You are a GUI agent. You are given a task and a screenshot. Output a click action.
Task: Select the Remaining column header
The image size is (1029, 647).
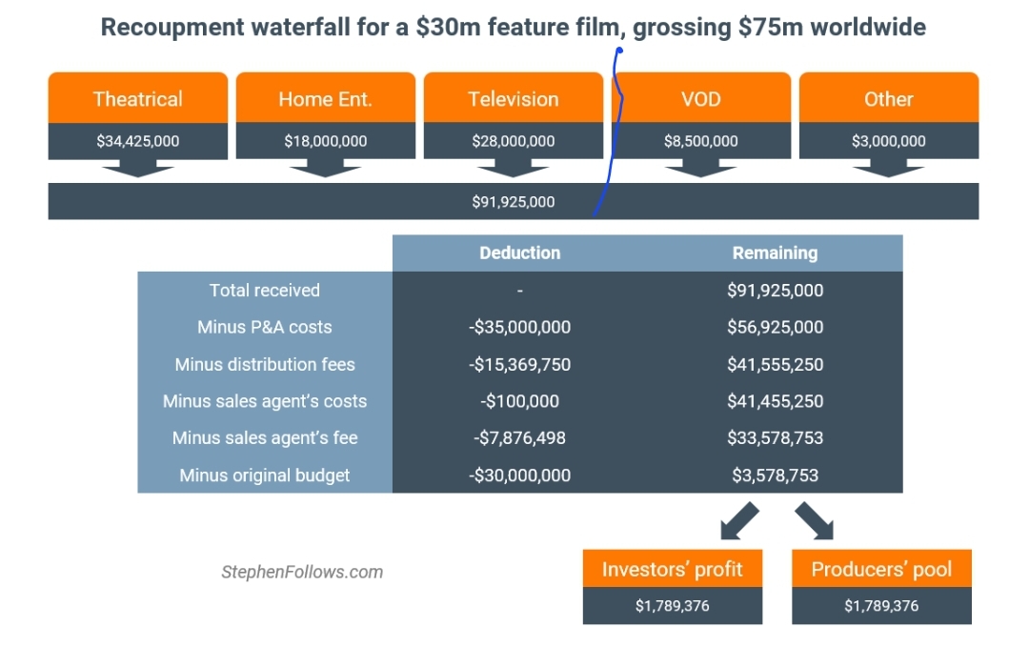click(x=775, y=253)
